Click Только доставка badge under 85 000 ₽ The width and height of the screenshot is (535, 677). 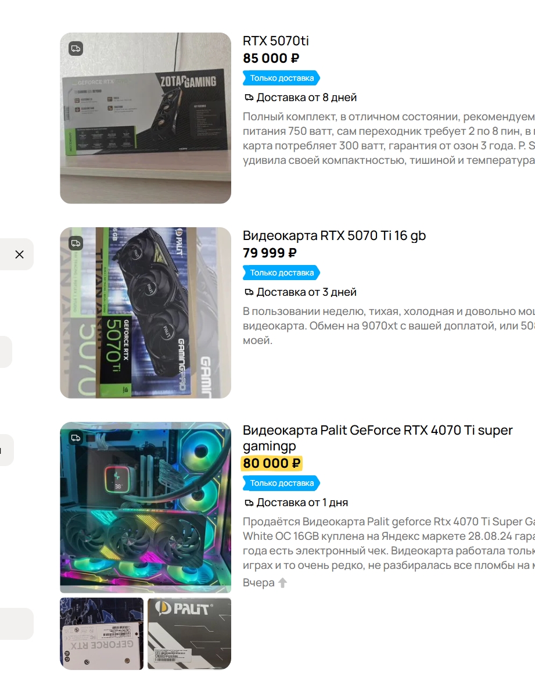(x=281, y=78)
